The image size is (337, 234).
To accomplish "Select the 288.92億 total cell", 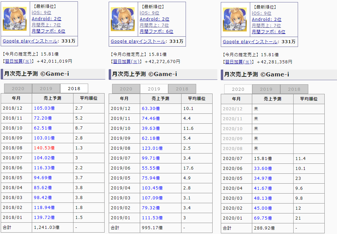I will 273,228.
